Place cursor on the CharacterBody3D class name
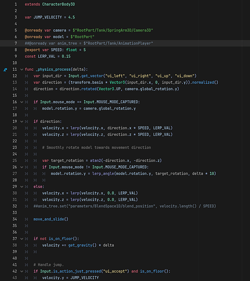Image resolution: width=250 pixels, height=281 pixels. point(59,4)
